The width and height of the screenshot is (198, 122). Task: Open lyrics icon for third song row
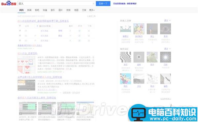80,41
